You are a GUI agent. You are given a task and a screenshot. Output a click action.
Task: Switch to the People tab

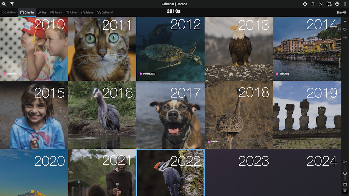pyautogui.click(x=56, y=13)
